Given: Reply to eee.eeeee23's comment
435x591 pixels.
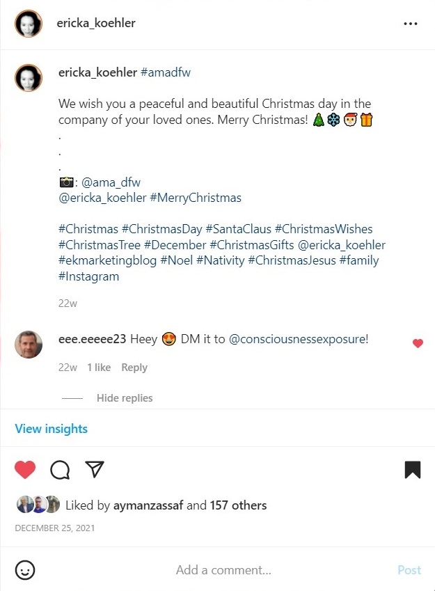Looking at the screenshot, I should click(134, 368).
